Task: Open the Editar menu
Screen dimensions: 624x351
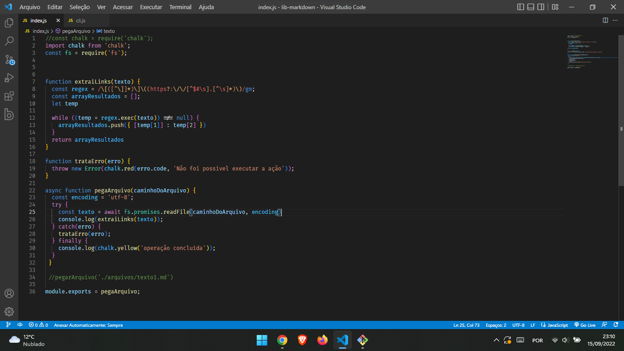Action: [55, 7]
